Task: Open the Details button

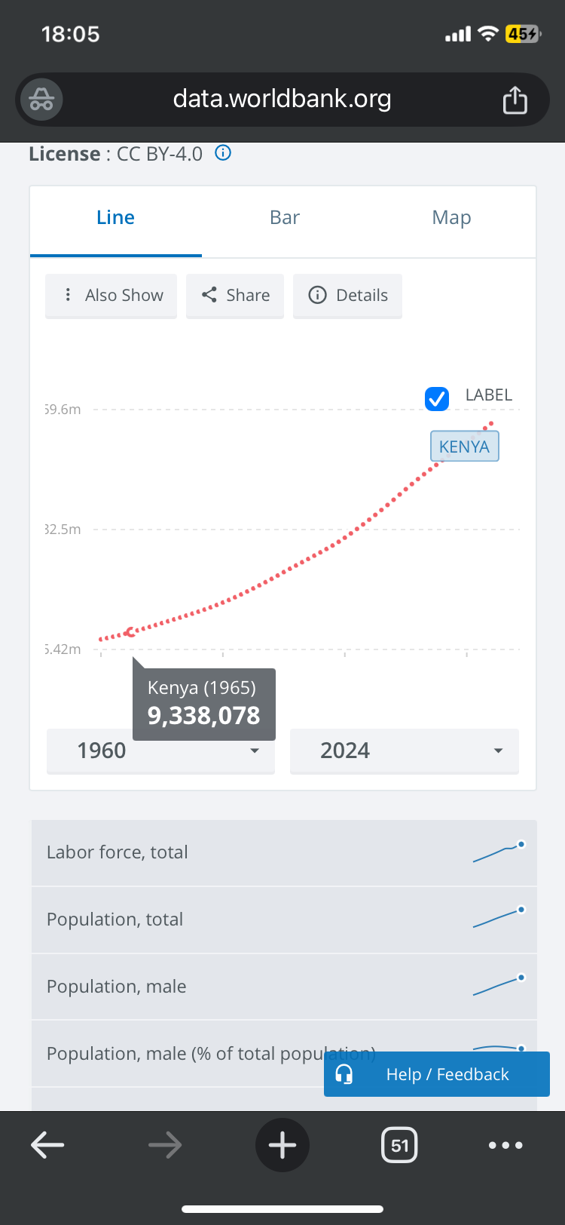Action: (347, 296)
